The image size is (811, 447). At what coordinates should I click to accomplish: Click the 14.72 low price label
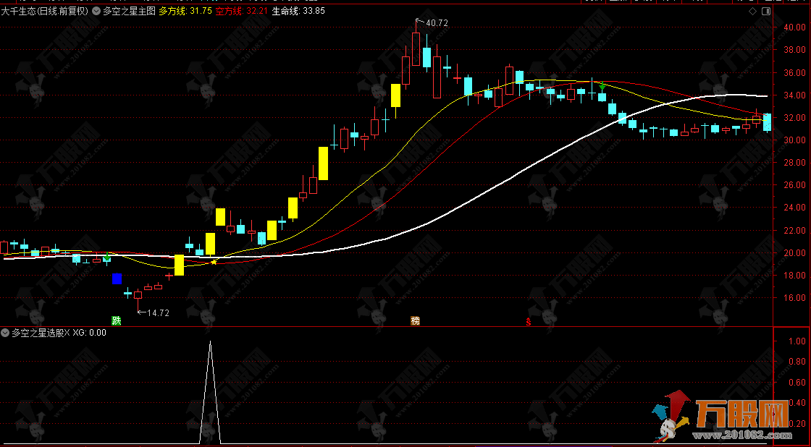157,313
